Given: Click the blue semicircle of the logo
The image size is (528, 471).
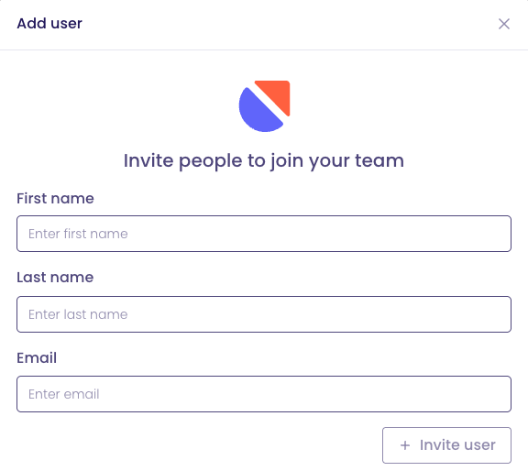Looking at the screenshot, I should [x=258, y=112].
